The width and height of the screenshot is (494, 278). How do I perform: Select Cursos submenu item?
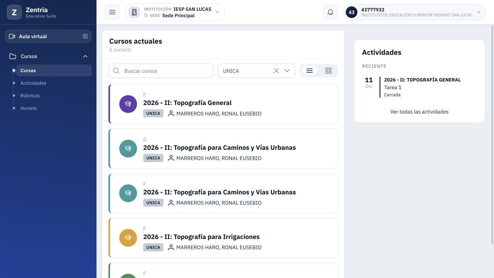(x=54, y=71)
